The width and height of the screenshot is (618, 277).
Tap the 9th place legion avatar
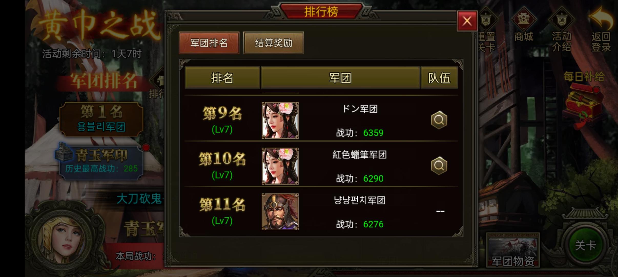point(280,121)
